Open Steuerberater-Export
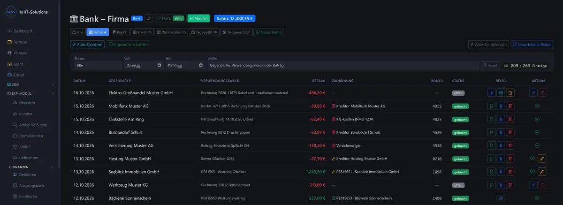The width and height of the screenshot is (563, 205). tap(533, 44)
